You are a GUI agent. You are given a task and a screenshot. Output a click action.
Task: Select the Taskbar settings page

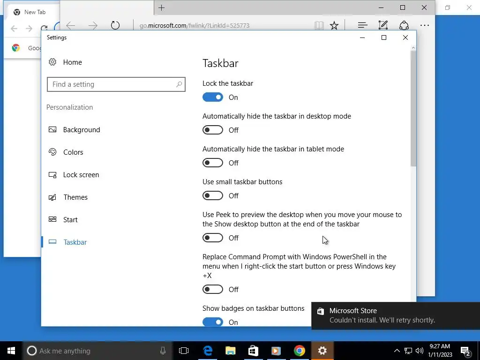(75, 242)
